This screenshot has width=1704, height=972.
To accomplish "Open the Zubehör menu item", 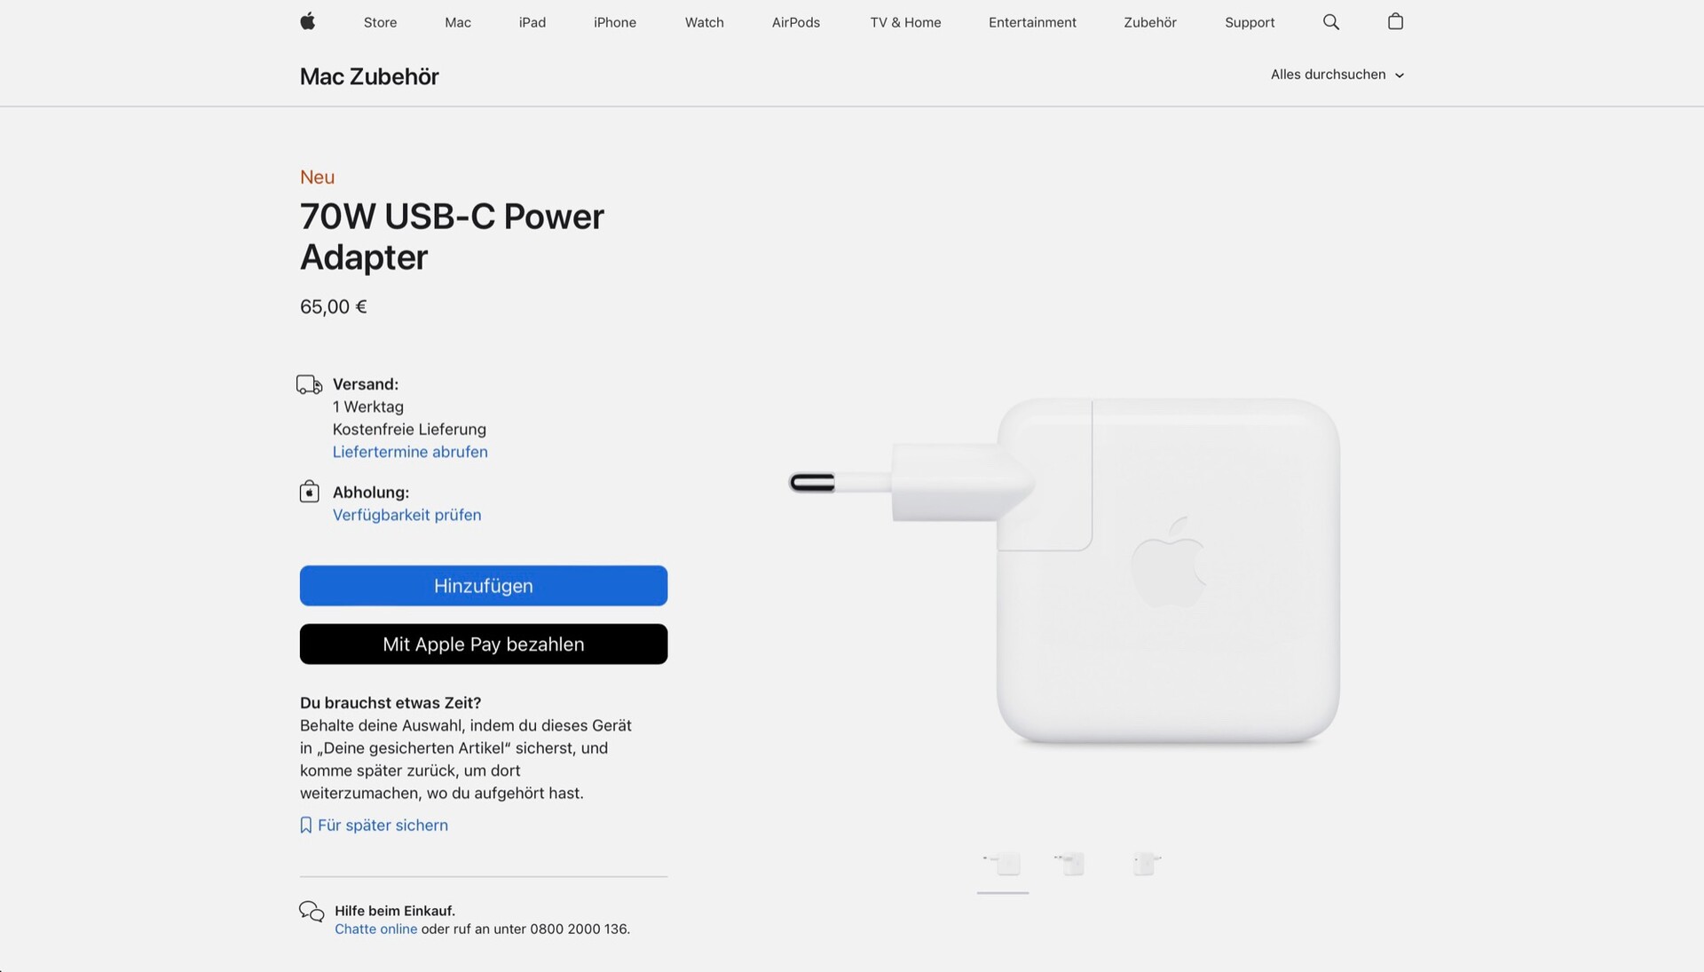I will point(1150,22).
